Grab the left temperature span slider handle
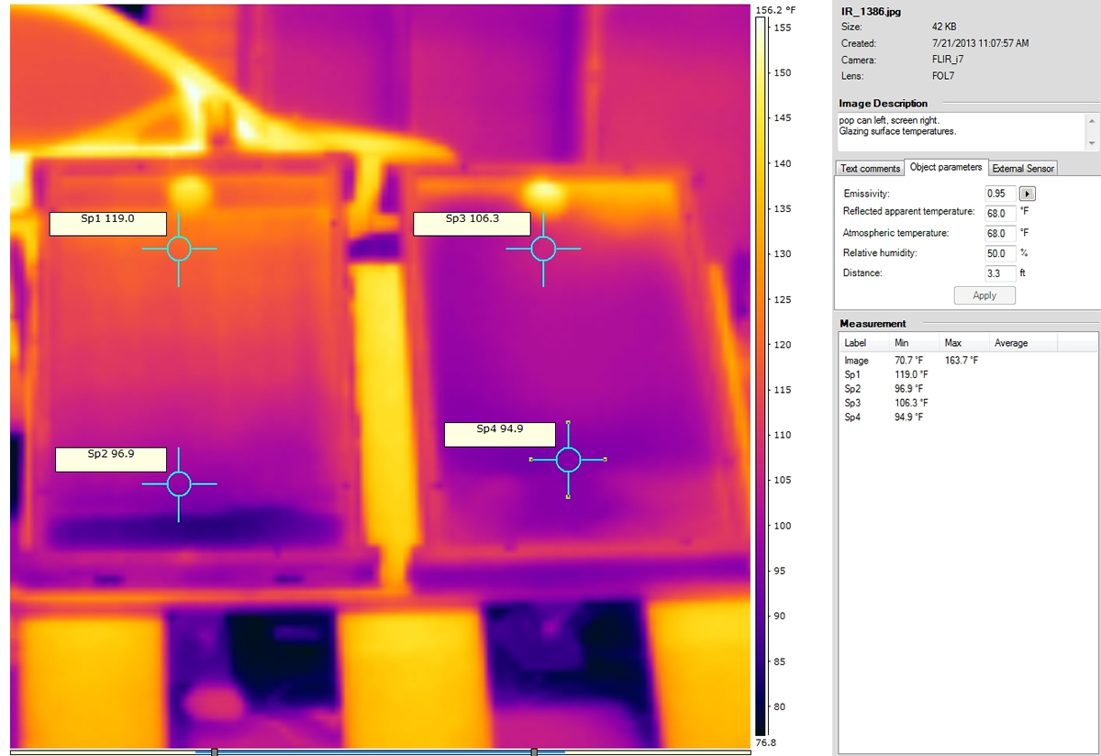 (214, 751)
